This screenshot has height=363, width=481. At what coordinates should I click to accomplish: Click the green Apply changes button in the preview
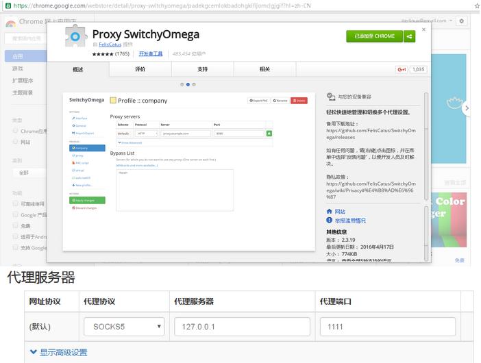[x=87, y=200]
